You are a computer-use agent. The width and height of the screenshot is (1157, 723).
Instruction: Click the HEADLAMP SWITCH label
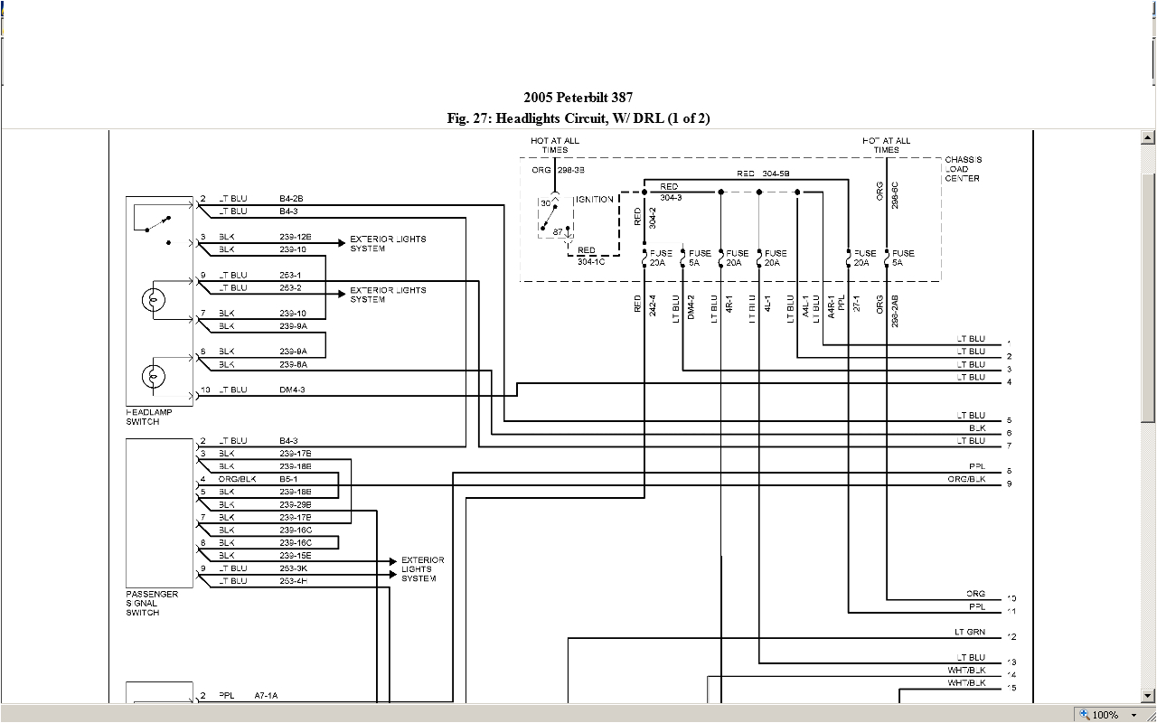[149, 418]
